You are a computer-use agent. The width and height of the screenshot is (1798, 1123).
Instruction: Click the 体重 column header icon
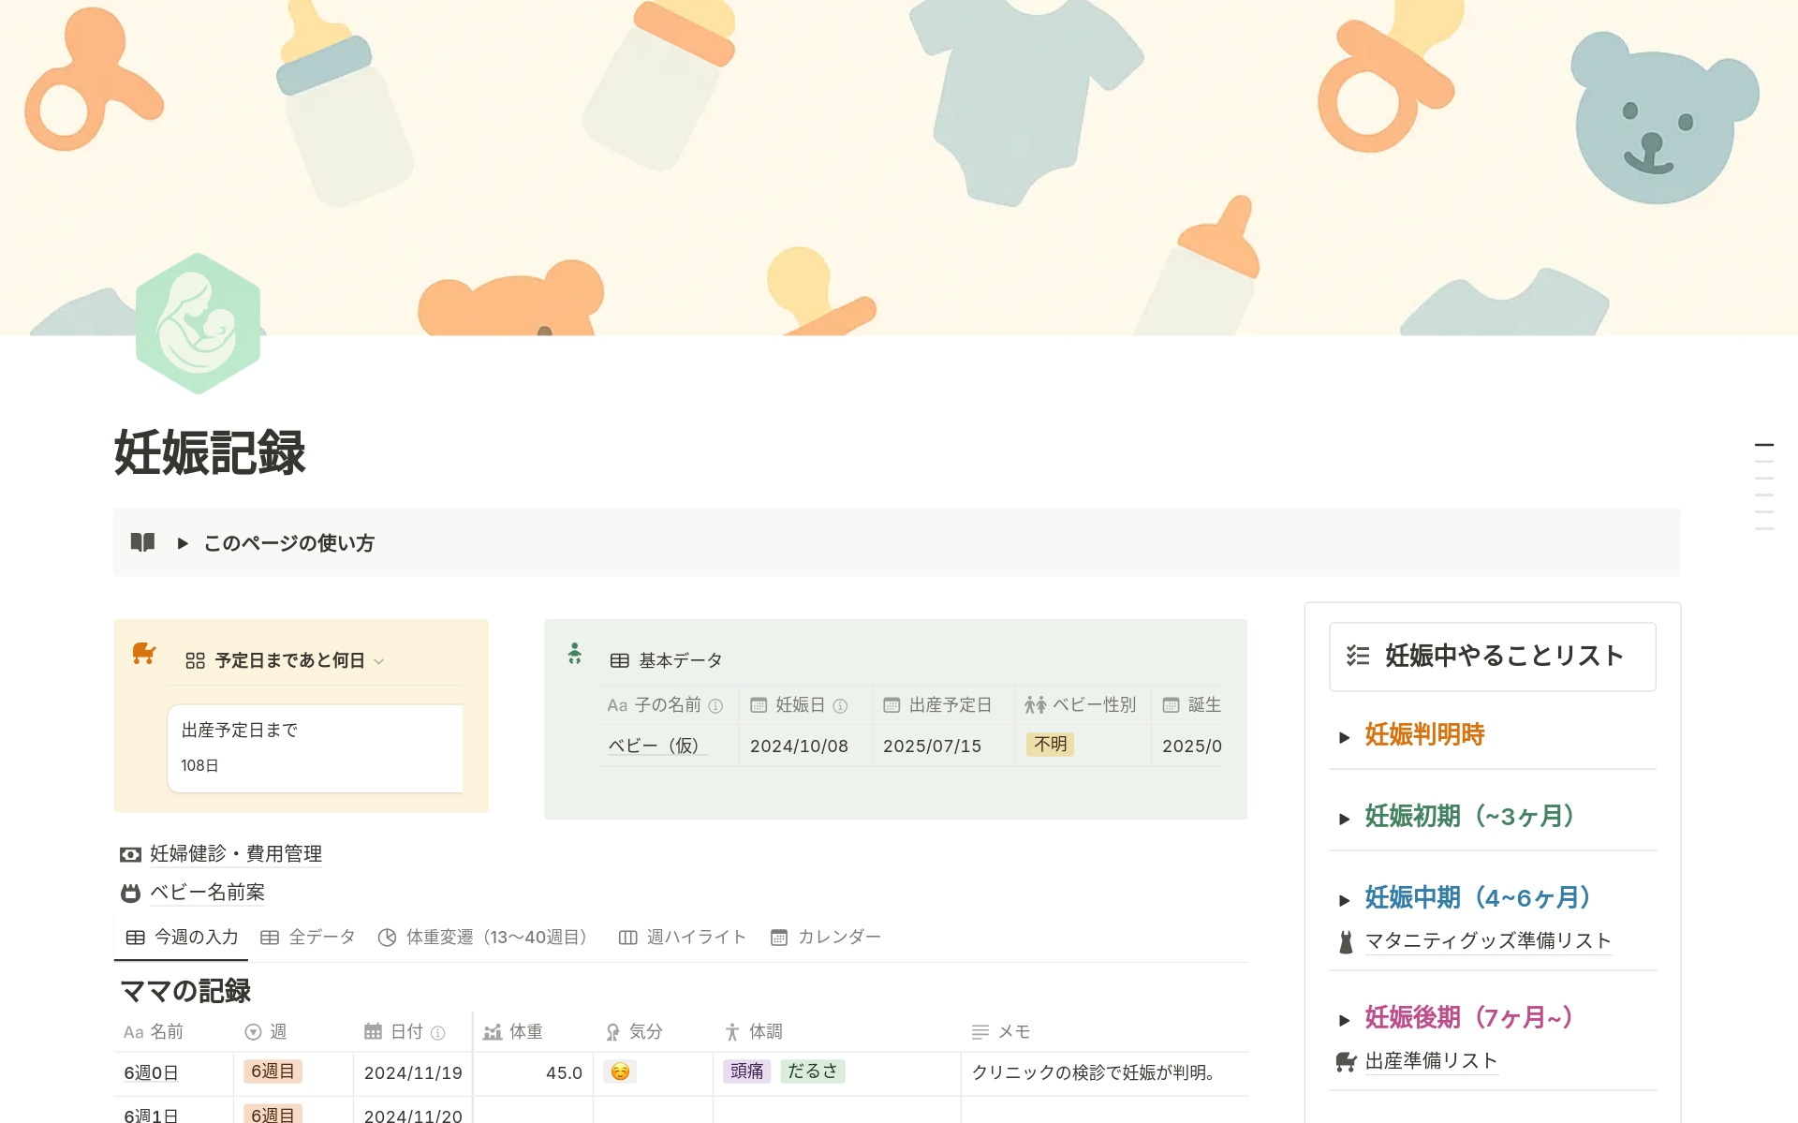pyautogui.click(x=493, y=1032)
